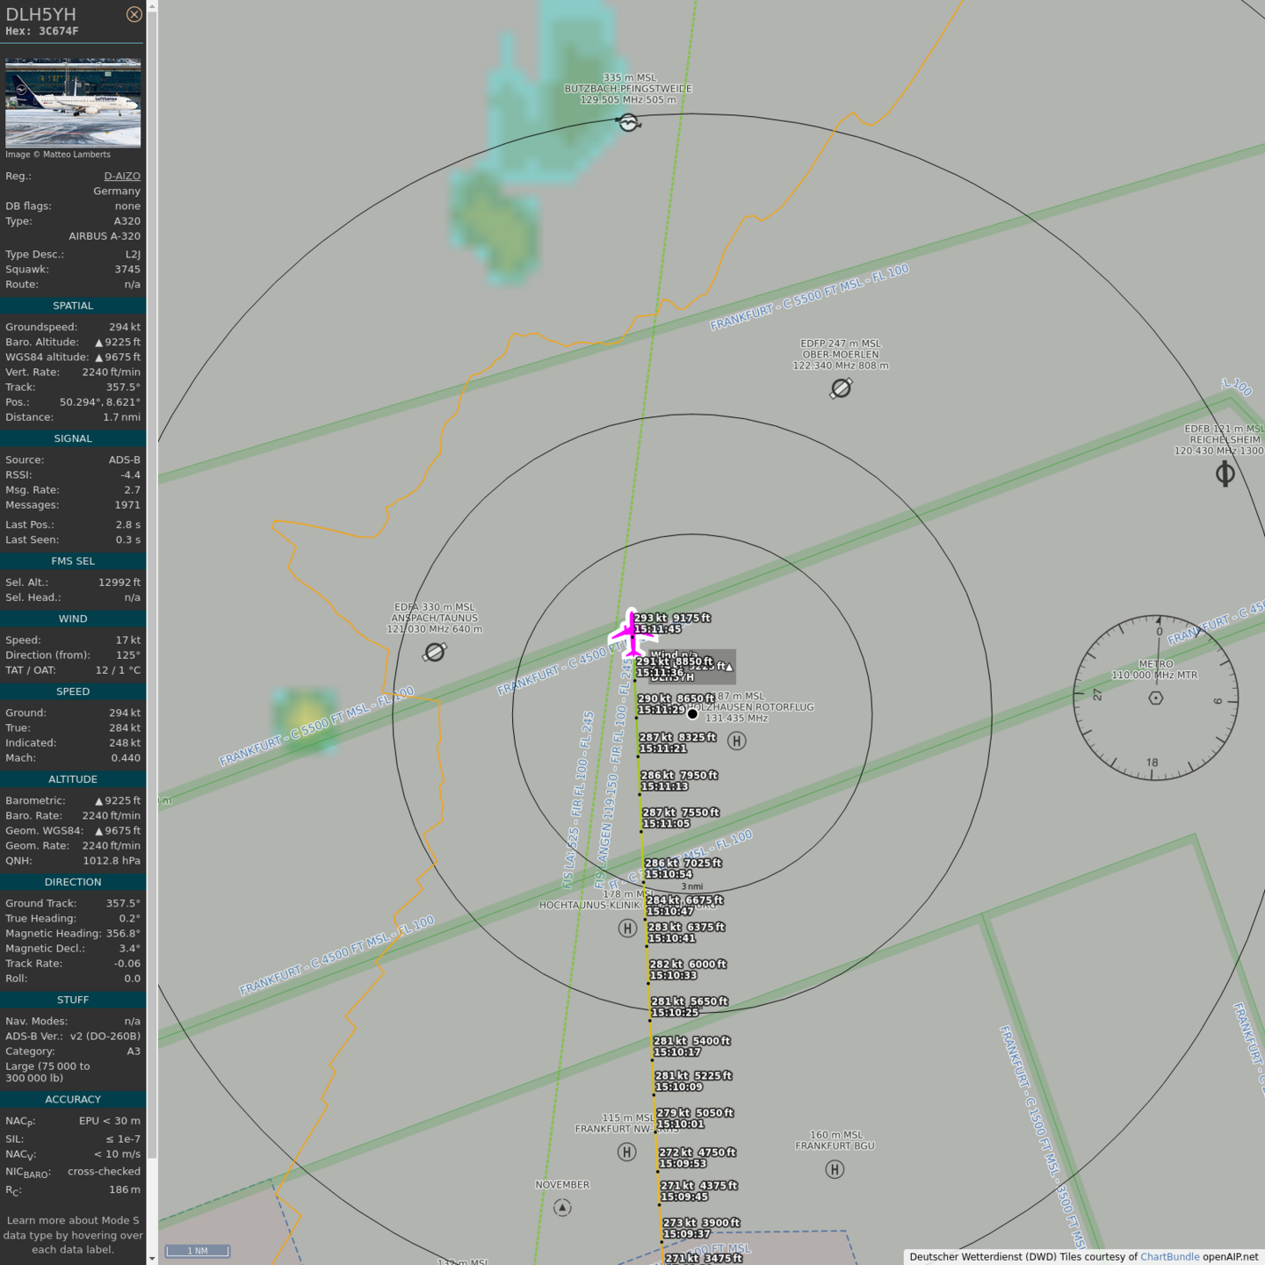This screenshot has width=1265, height=1265.
Task: Open the D-AIZO registration link
Action: (122, 176)
